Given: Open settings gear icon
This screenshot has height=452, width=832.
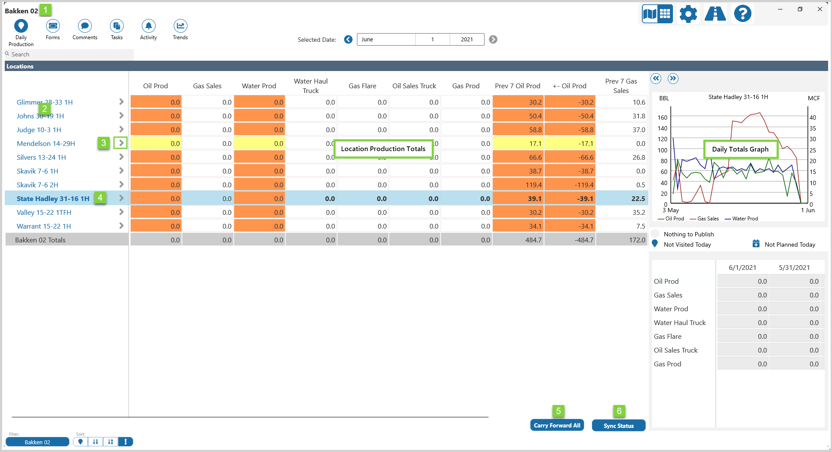Looking at the screenshot, I should (x=688, y=14).
